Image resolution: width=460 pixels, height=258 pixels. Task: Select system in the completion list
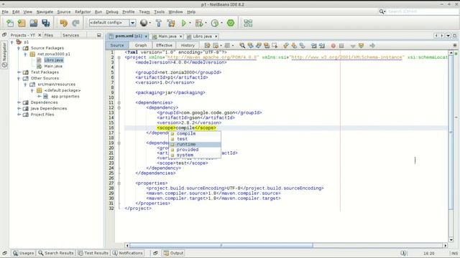195,155
